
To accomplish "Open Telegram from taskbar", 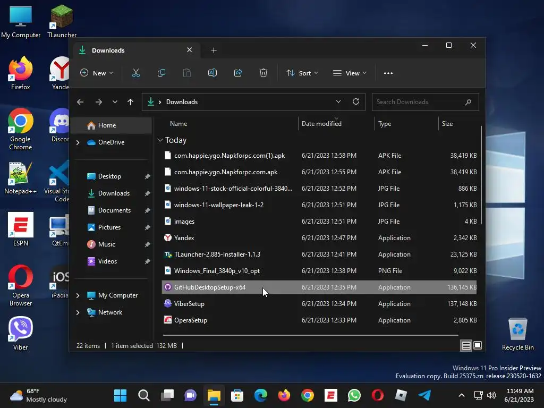I will pyautogui.click(x=424, y=395).
